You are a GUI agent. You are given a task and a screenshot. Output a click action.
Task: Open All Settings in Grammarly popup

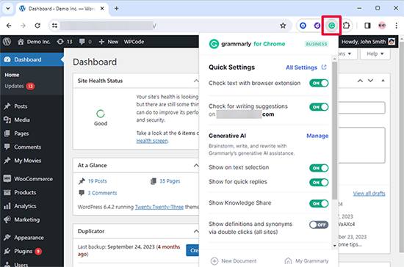[x=306, y=67]
